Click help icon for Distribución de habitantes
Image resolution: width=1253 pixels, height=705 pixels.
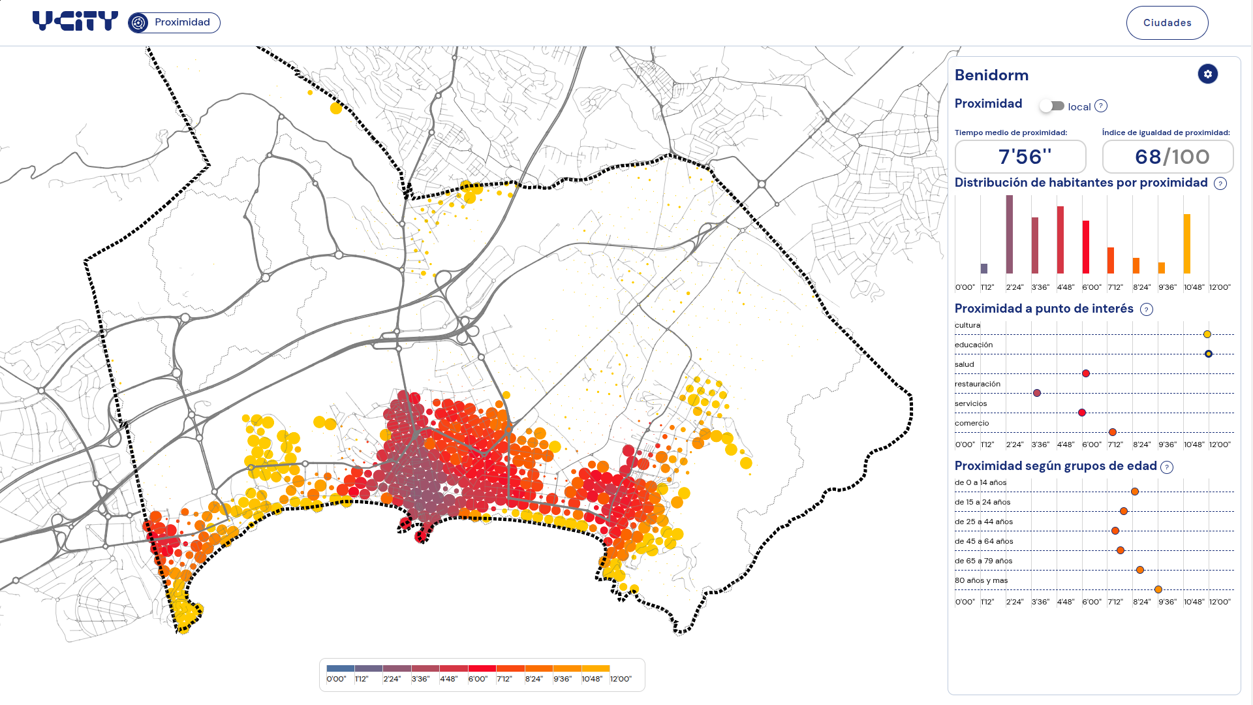1220,183
